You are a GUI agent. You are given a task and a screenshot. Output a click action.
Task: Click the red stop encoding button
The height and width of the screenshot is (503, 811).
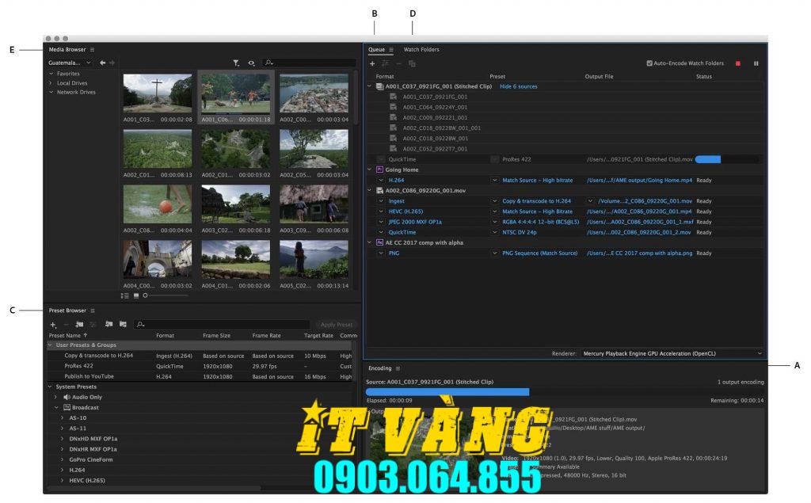coord(738,63)
